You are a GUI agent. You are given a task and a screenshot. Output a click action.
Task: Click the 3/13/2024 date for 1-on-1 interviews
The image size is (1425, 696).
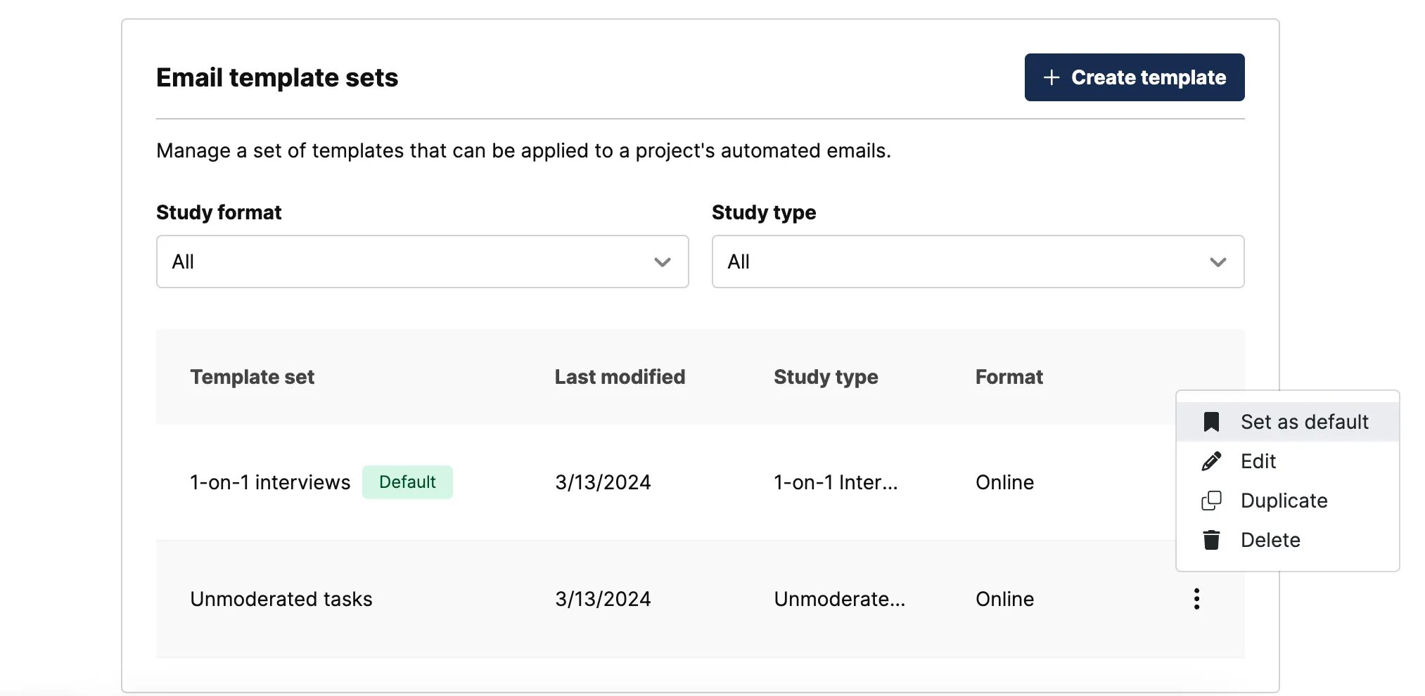coord(603,482)
